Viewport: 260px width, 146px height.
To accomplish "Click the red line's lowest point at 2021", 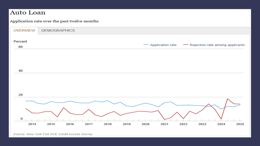I will (x=165, y=119).
